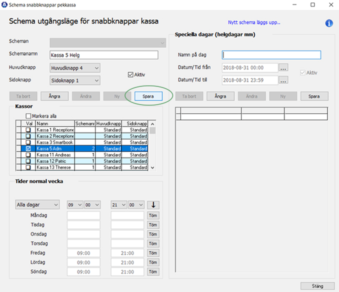Screen dimensions: 339x292
Task: Click the Namn på dag field
Action: (x=271, y=55)
